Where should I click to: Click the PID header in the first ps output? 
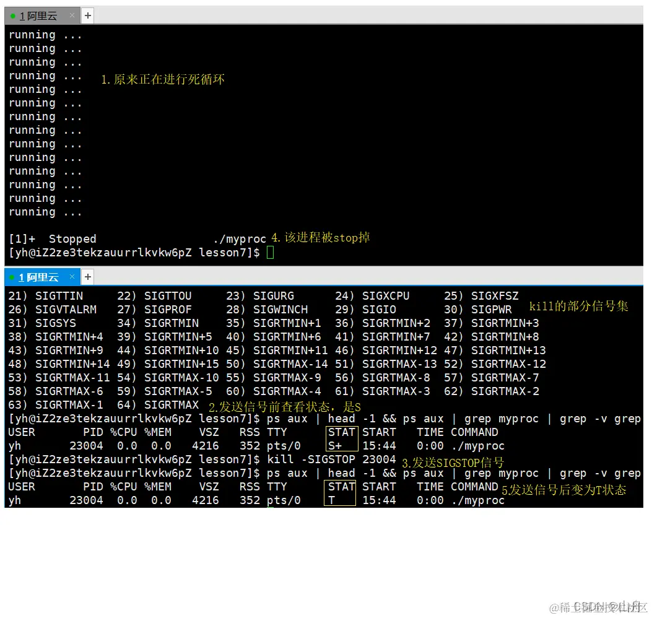point(93,432)
